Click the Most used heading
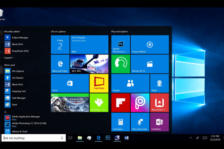Viewport: 224px width, 149px height. [10, 65]
